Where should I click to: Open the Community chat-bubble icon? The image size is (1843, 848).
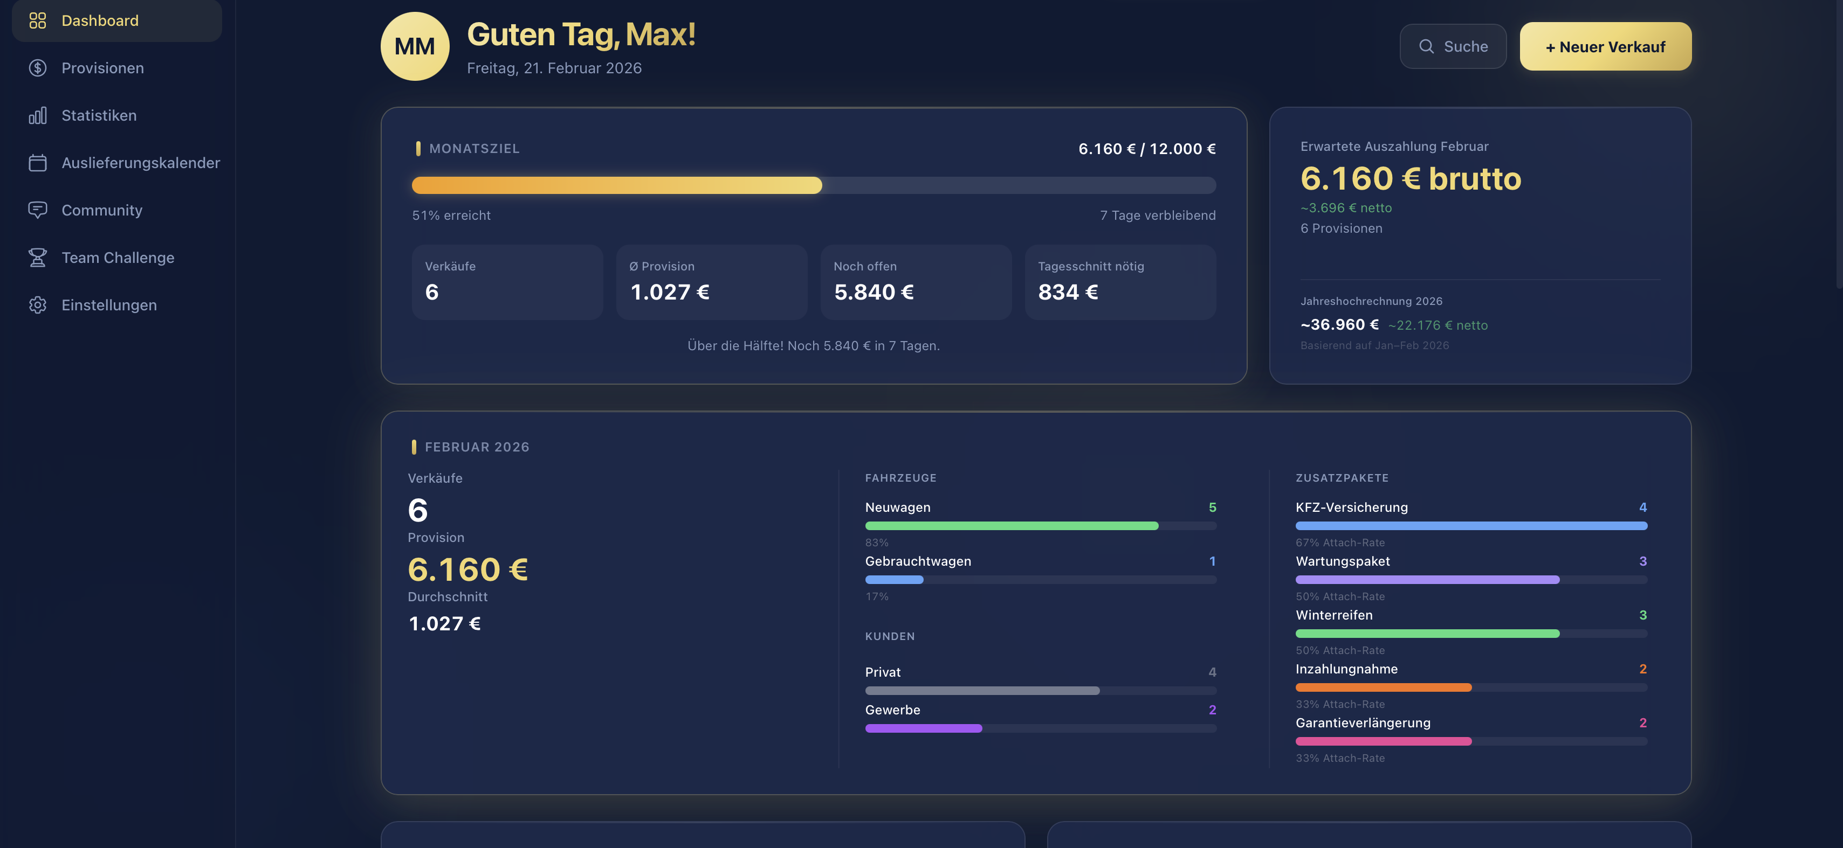pyautogui.click(x=37, y=210)
